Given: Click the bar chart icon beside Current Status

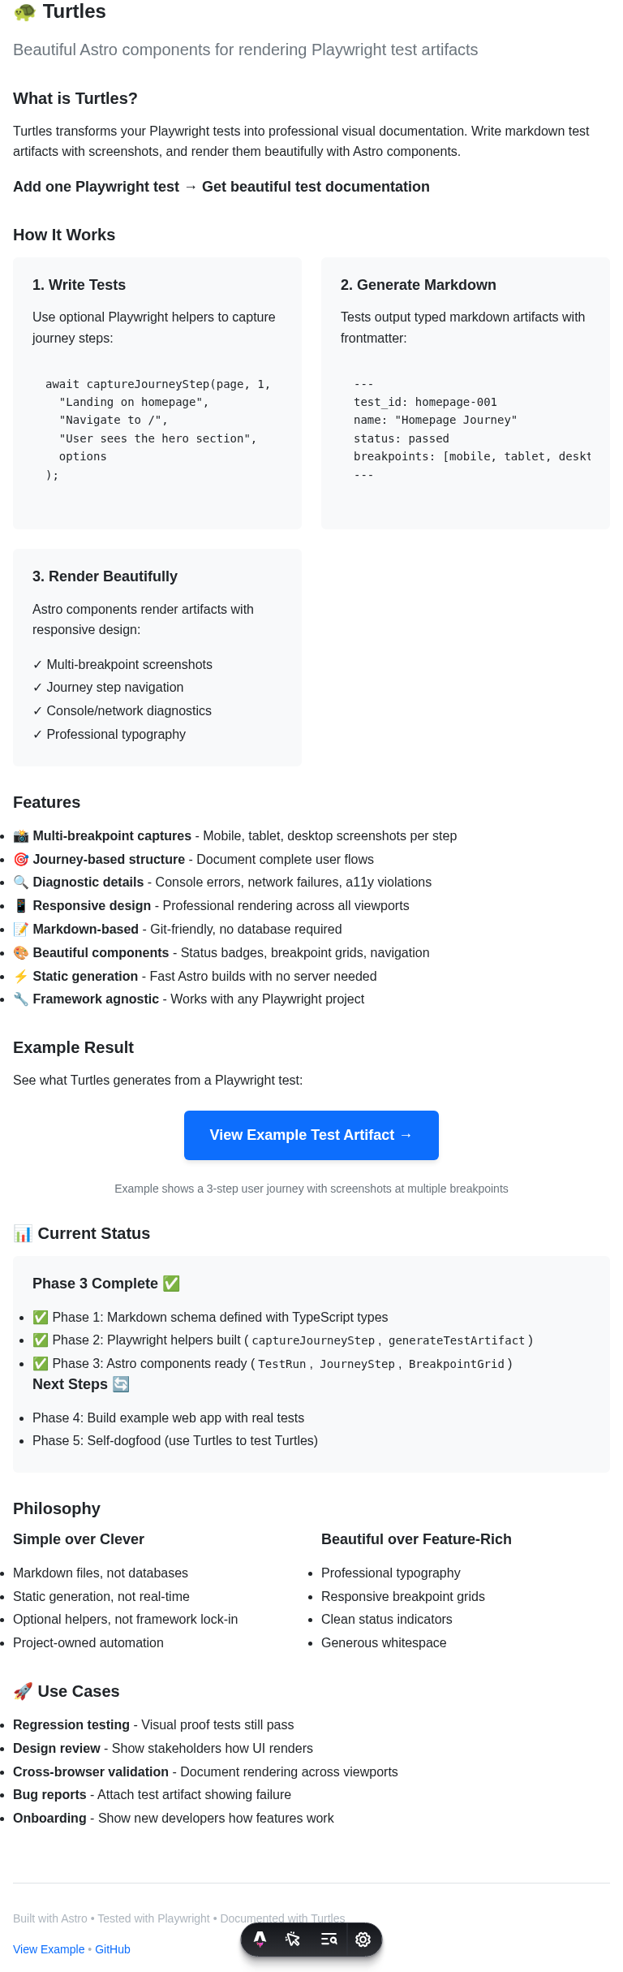Looking at the screenshot, I should point(23,1233).
